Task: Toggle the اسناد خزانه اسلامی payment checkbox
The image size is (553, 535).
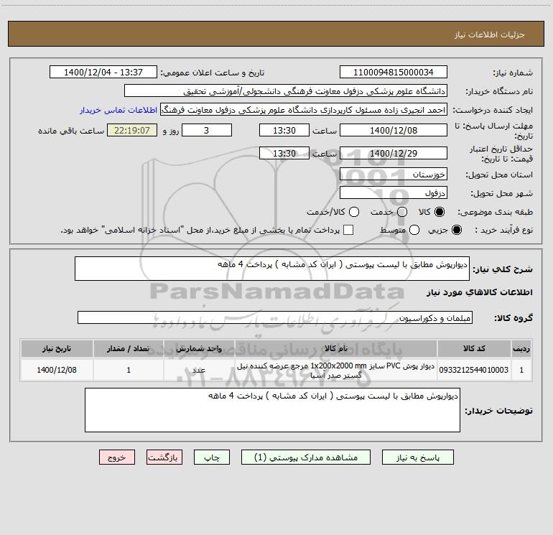Action: tap(348, 230)
